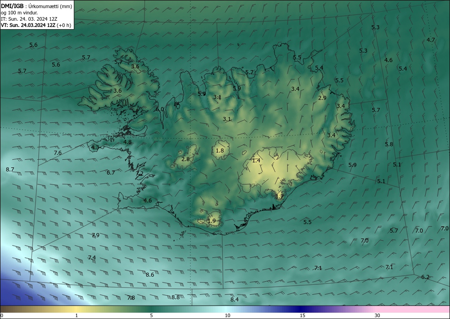The image size is (450, 319).
Task: Click the 10 label on the color scale
Action: pos(227,316)
